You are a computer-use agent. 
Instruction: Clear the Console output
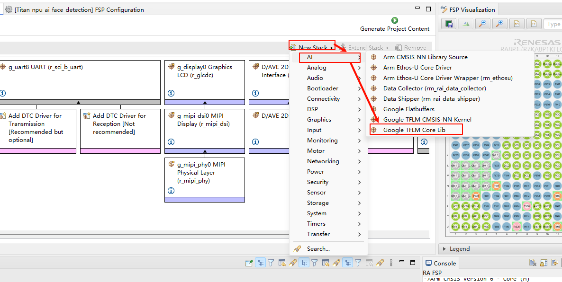(x=533, y=263)
